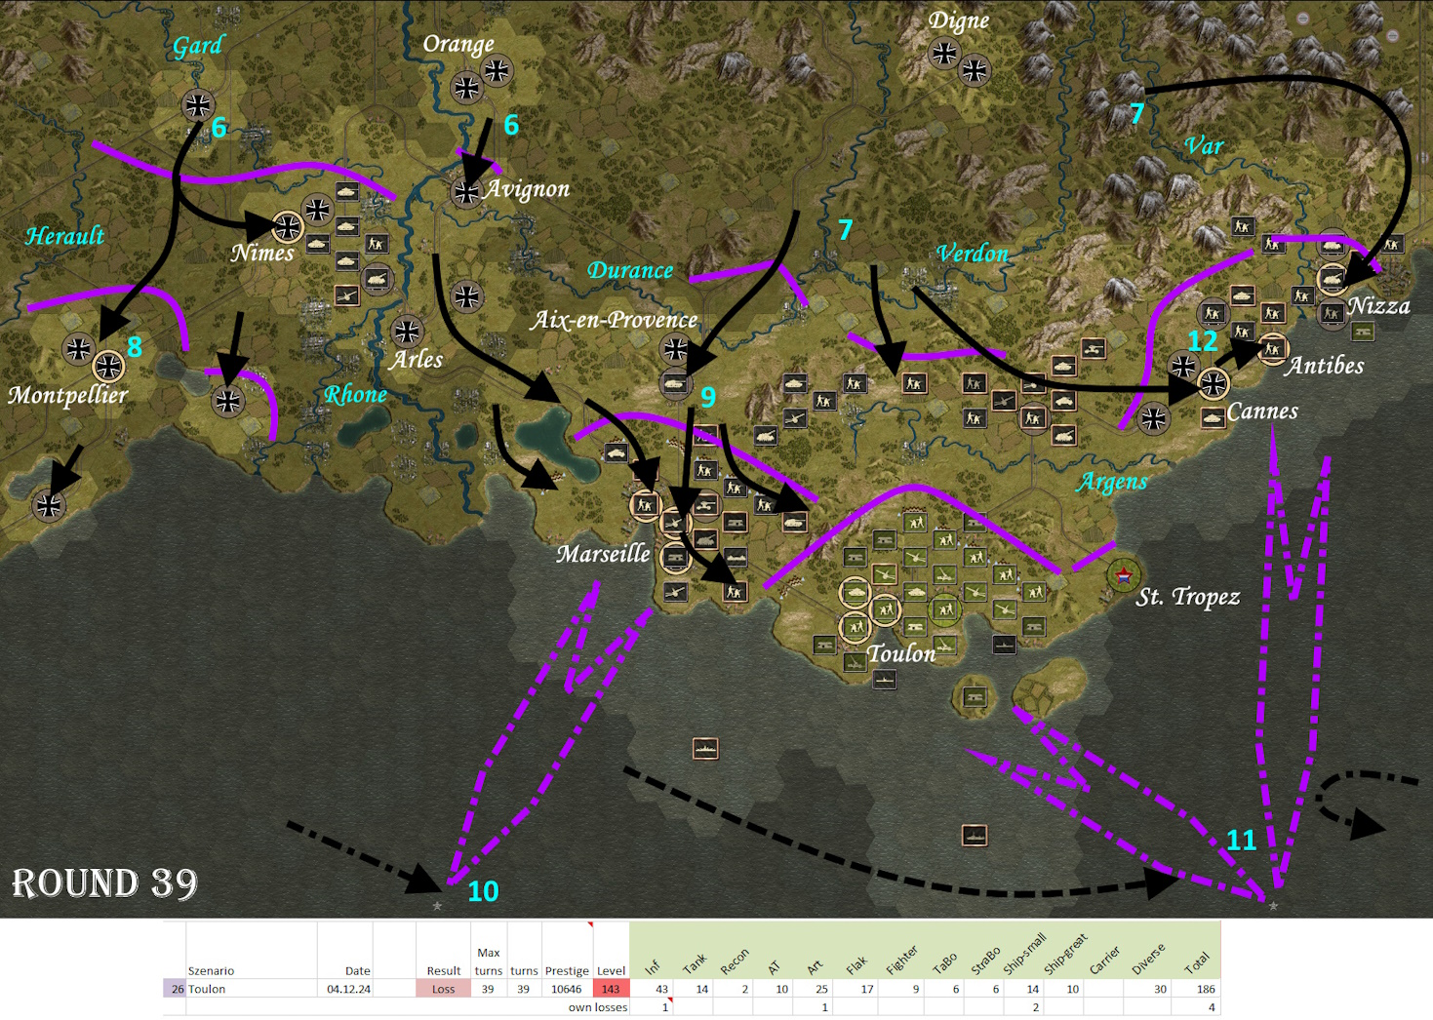Select the red Level cell 143

click(x=611, y=989)
